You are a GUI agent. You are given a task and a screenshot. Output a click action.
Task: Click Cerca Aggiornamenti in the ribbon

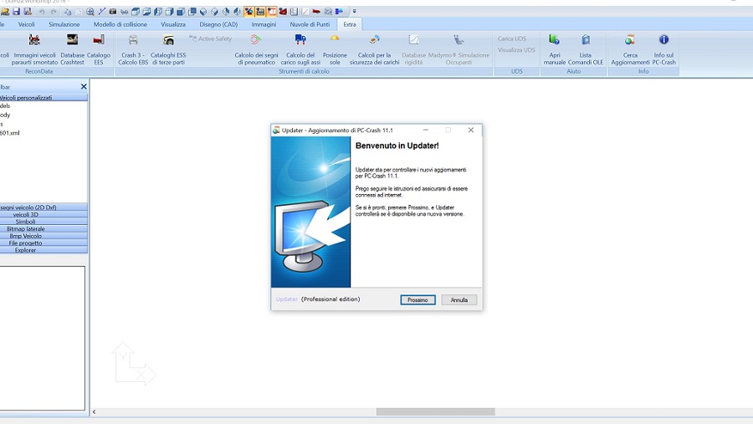630,49
